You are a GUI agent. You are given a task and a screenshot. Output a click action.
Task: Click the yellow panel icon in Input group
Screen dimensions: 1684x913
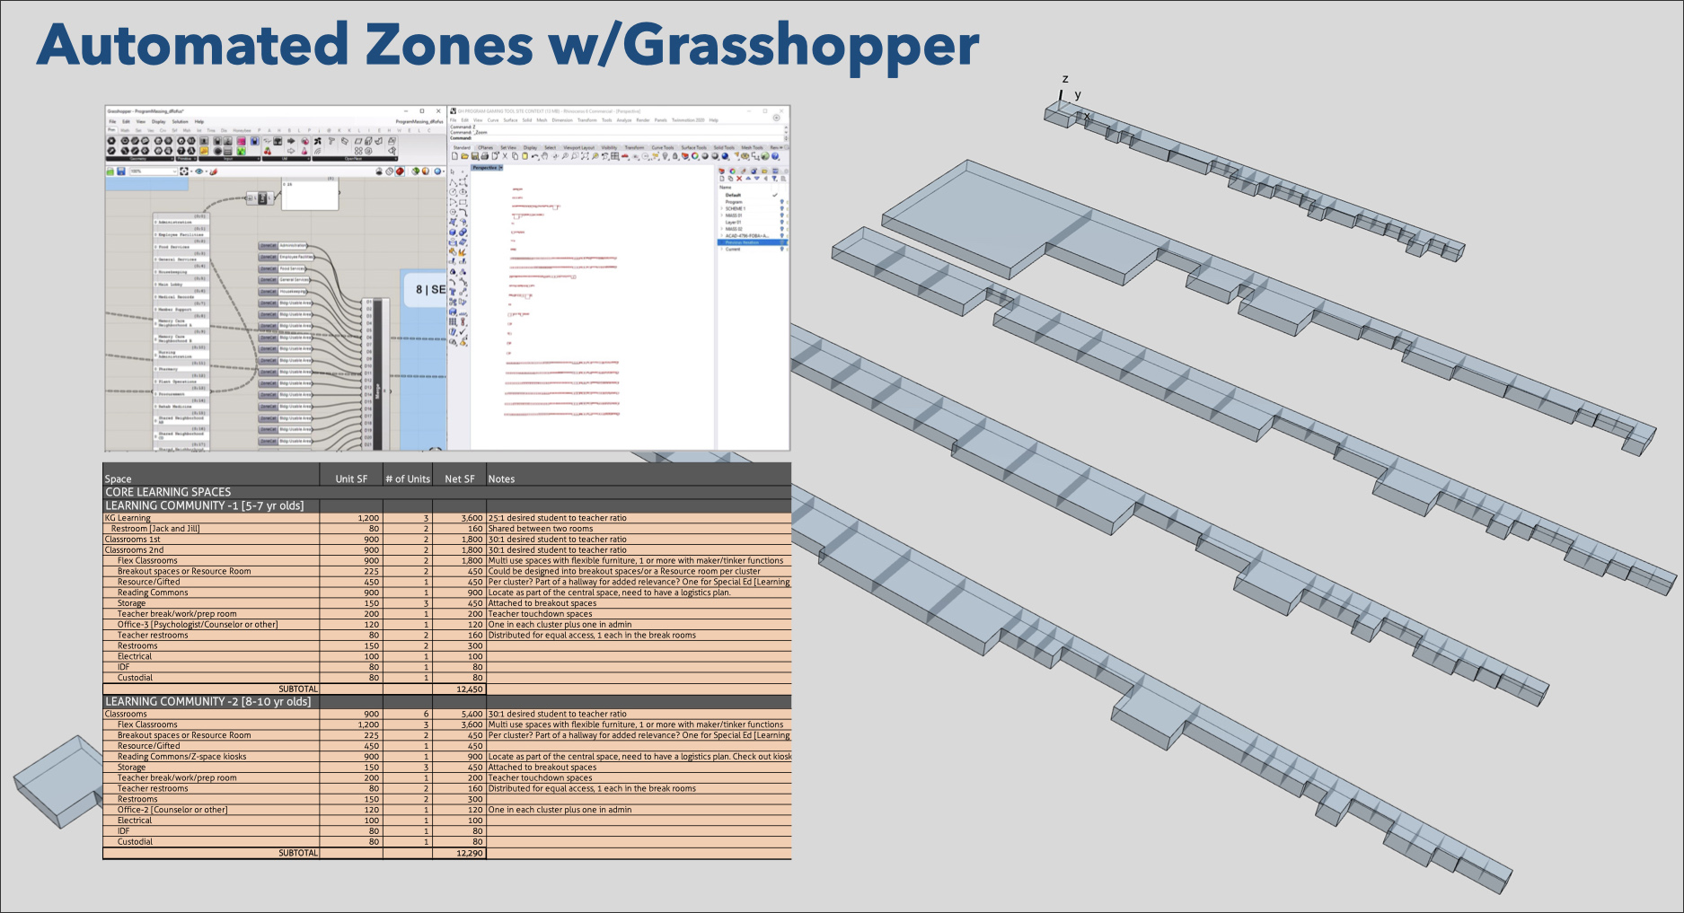point(204,151)
